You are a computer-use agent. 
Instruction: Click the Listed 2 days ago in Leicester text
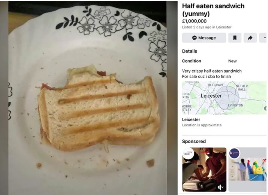point(207,27)
